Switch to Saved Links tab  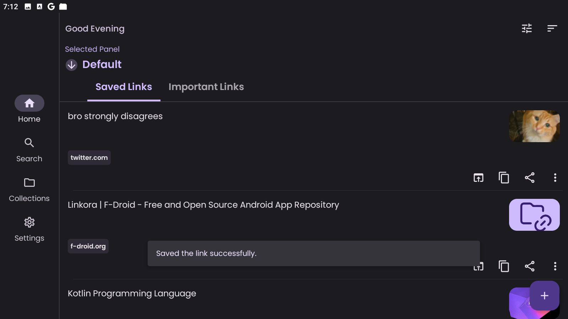pos(124,87)
